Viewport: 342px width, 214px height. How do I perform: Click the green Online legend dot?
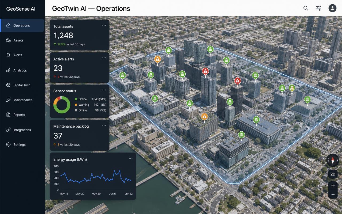(76, 99)
